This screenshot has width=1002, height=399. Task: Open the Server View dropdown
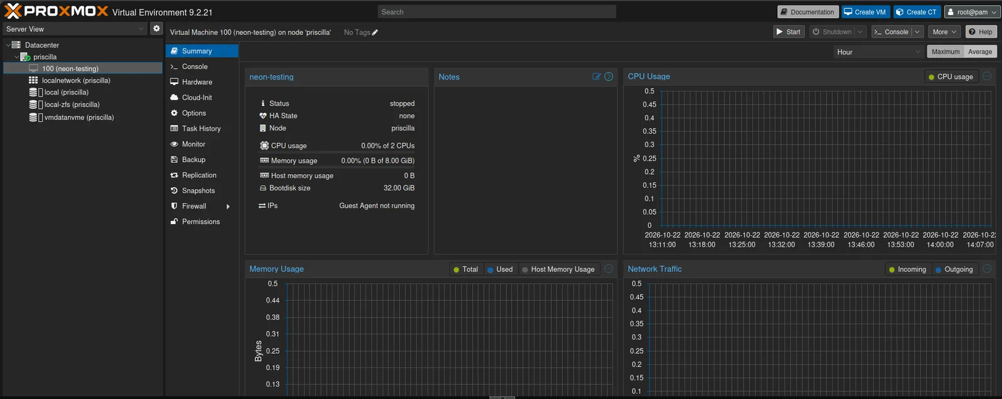[142, 29]
